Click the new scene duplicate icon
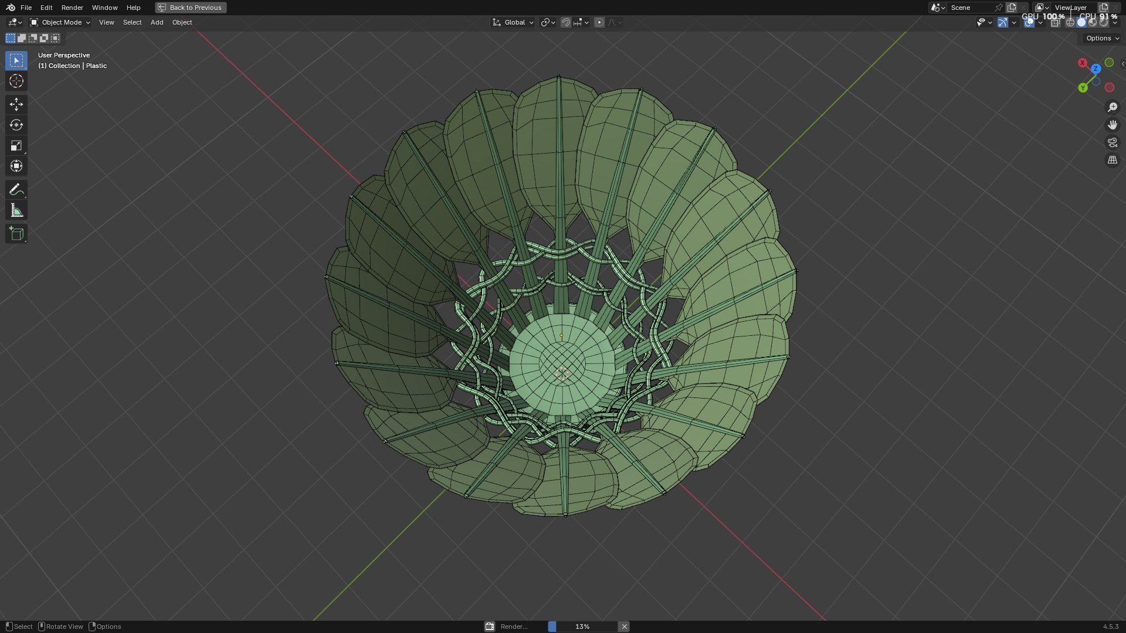The width and height of the screenshot is (1126, 633). tap(1012, 8)
